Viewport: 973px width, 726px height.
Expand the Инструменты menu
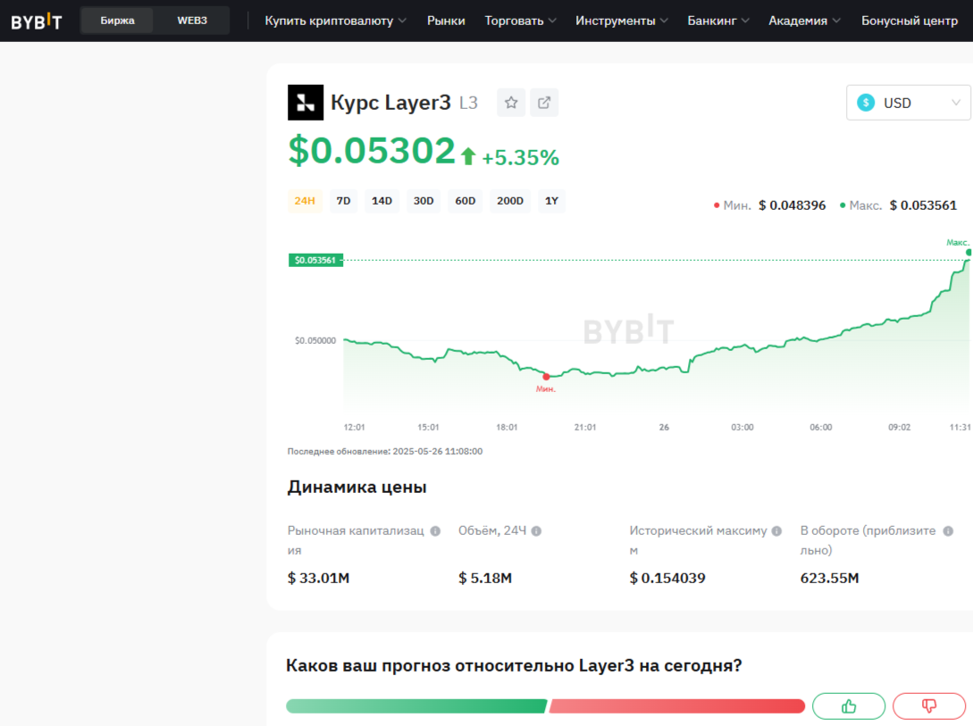tap(622, 21)
